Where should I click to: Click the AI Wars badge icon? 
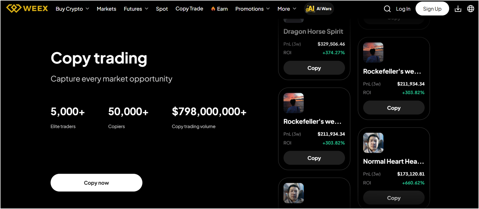click(x=310, y=9)
